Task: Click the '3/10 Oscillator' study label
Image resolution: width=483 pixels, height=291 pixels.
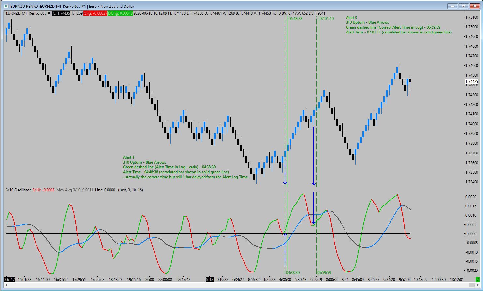Action: pos(18,190)
